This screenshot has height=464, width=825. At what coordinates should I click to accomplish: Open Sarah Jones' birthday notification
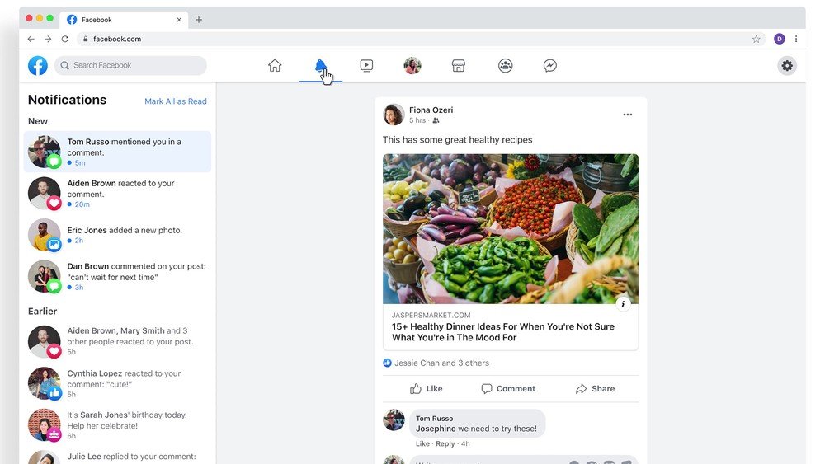coord(117,425)
